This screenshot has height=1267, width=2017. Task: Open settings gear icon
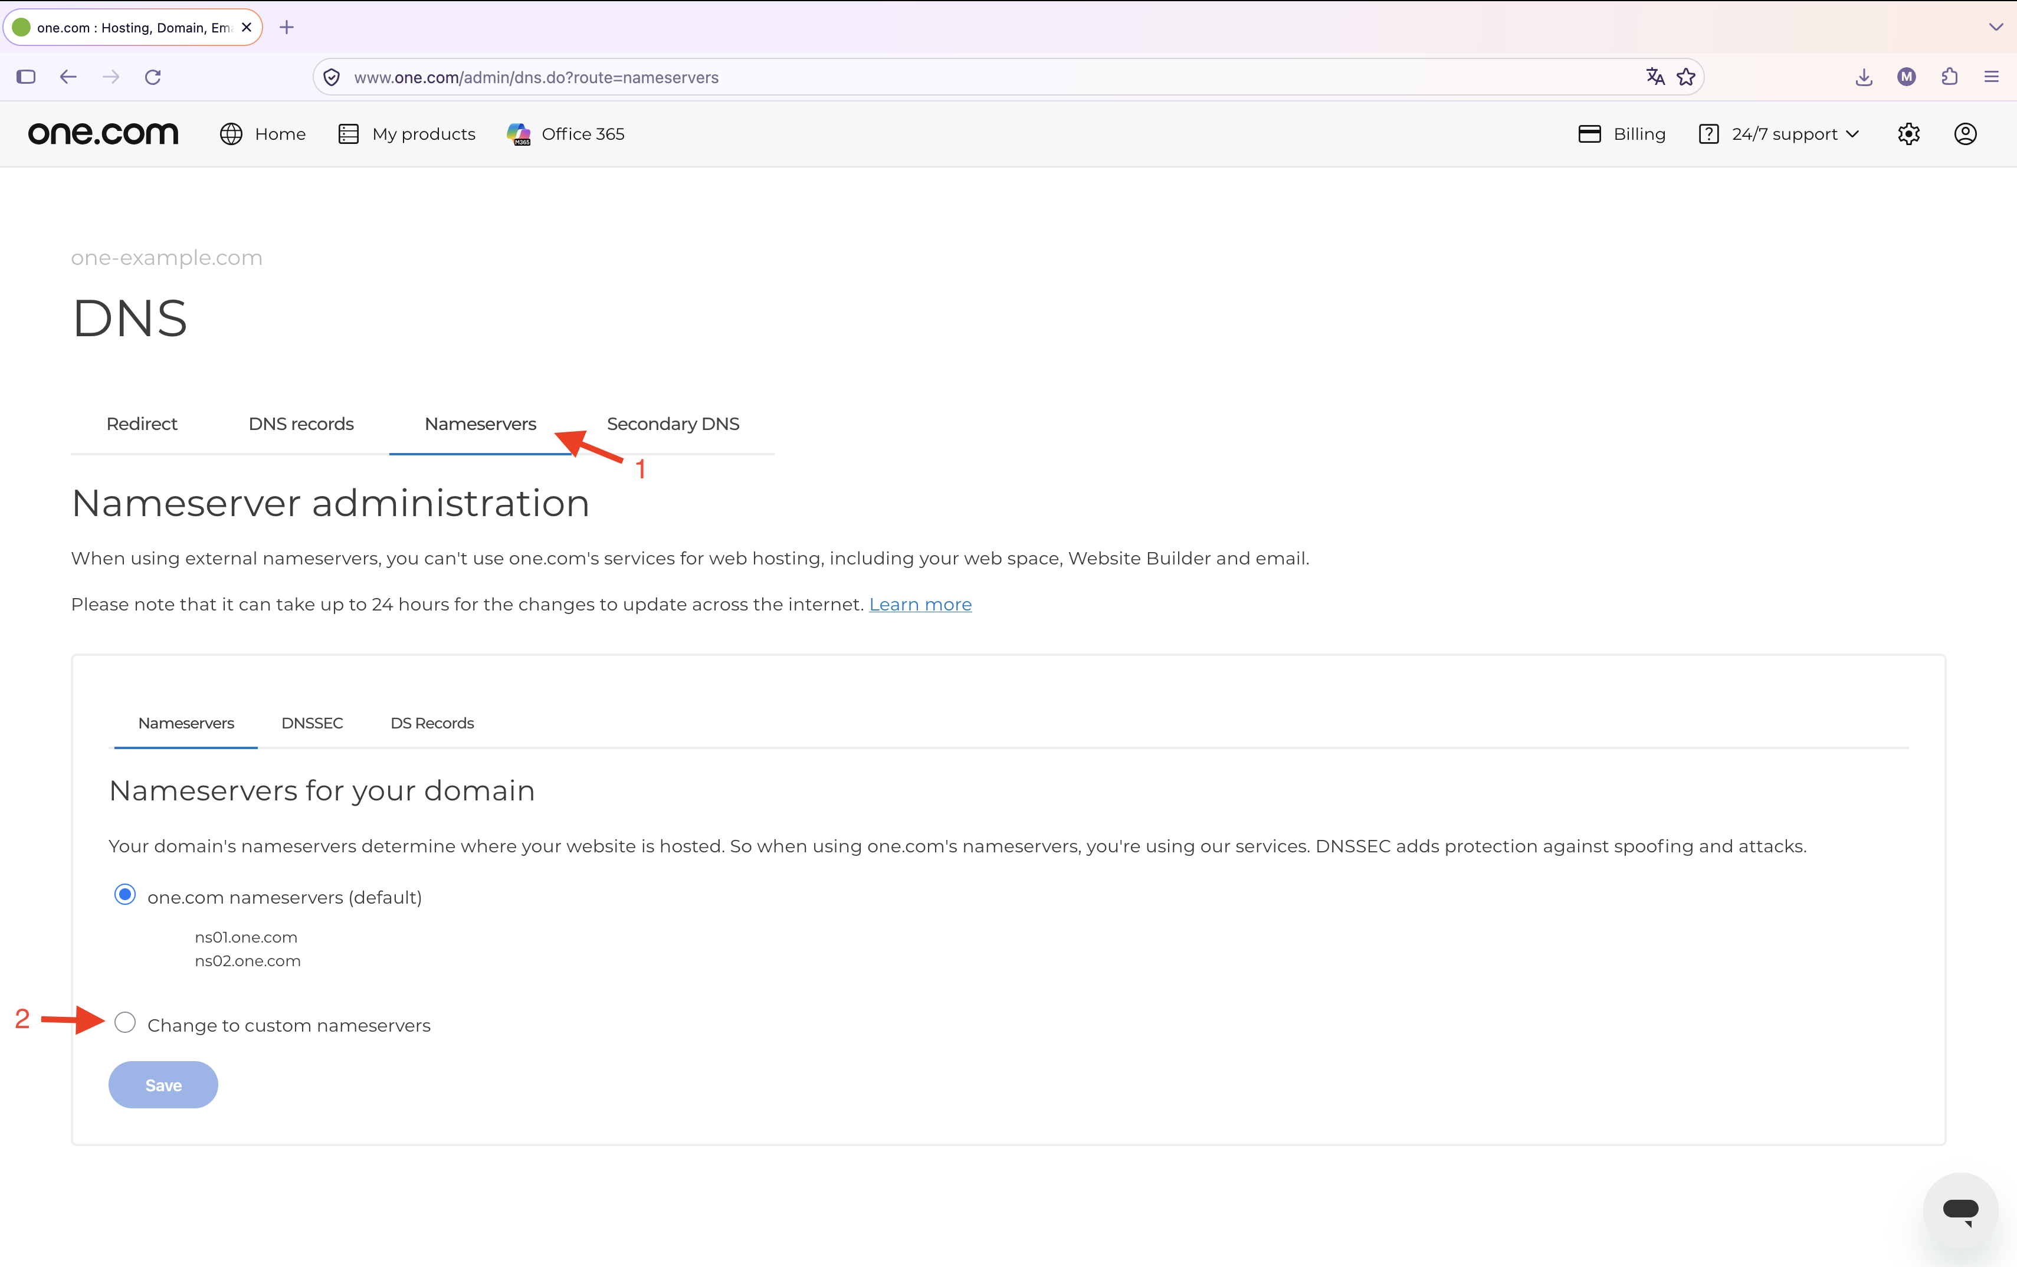point(1908,134)
